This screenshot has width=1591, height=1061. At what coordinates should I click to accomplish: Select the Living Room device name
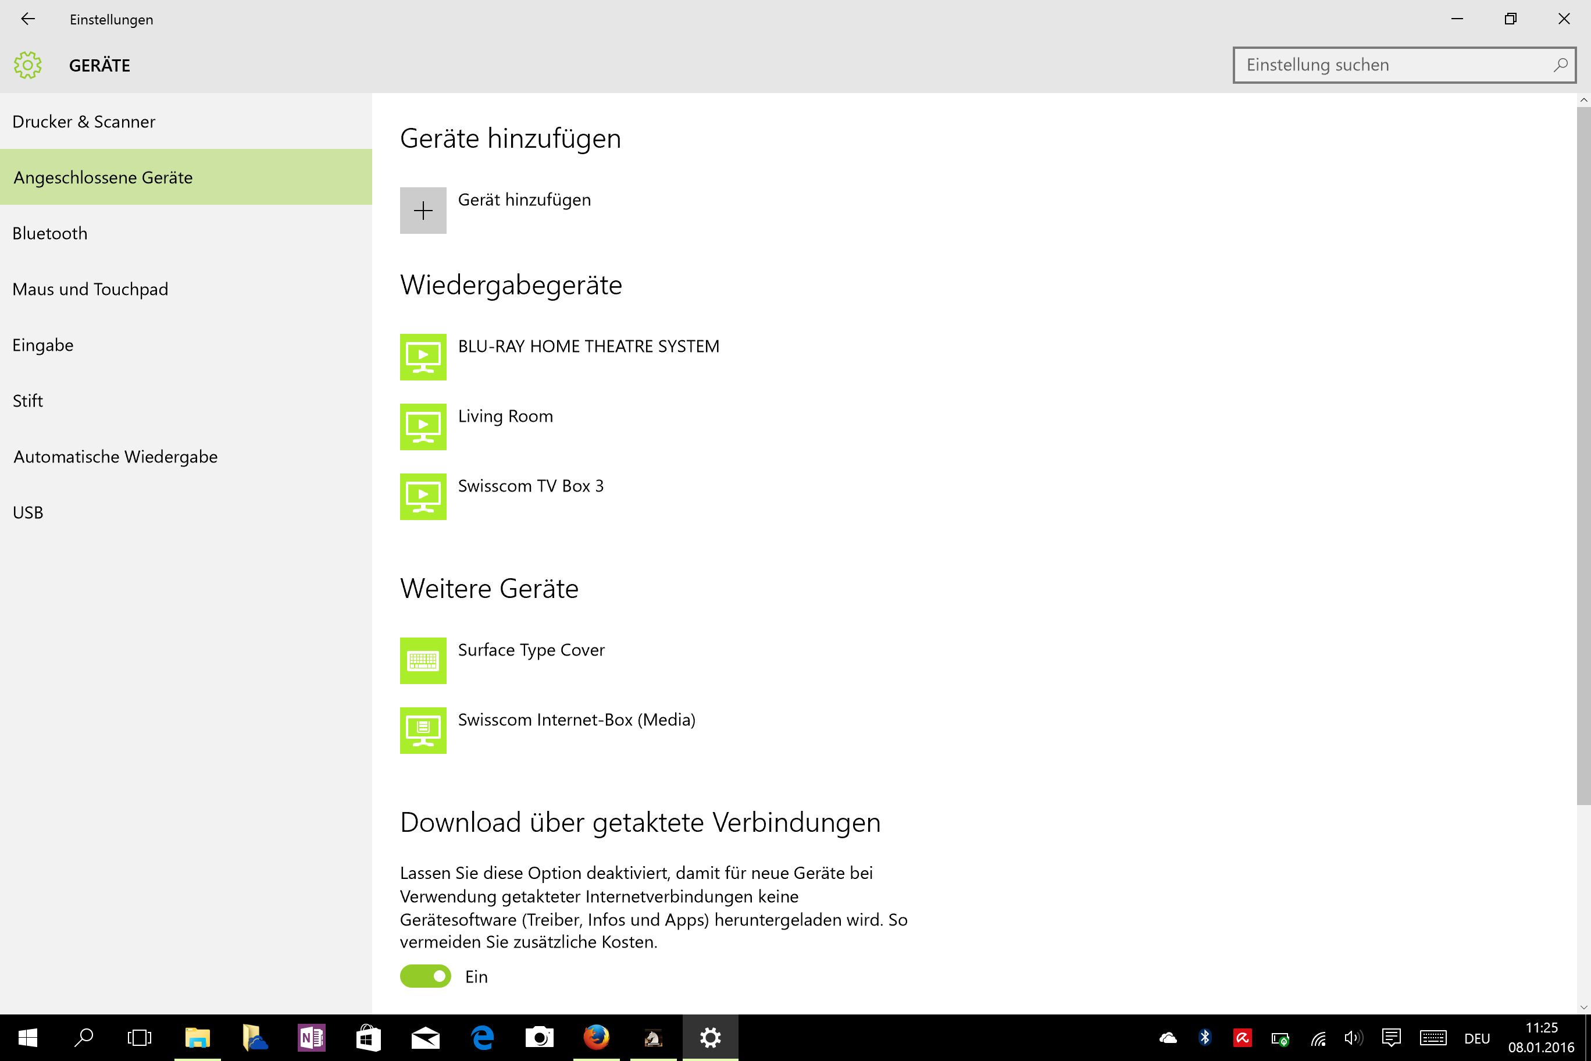point(505,416)
